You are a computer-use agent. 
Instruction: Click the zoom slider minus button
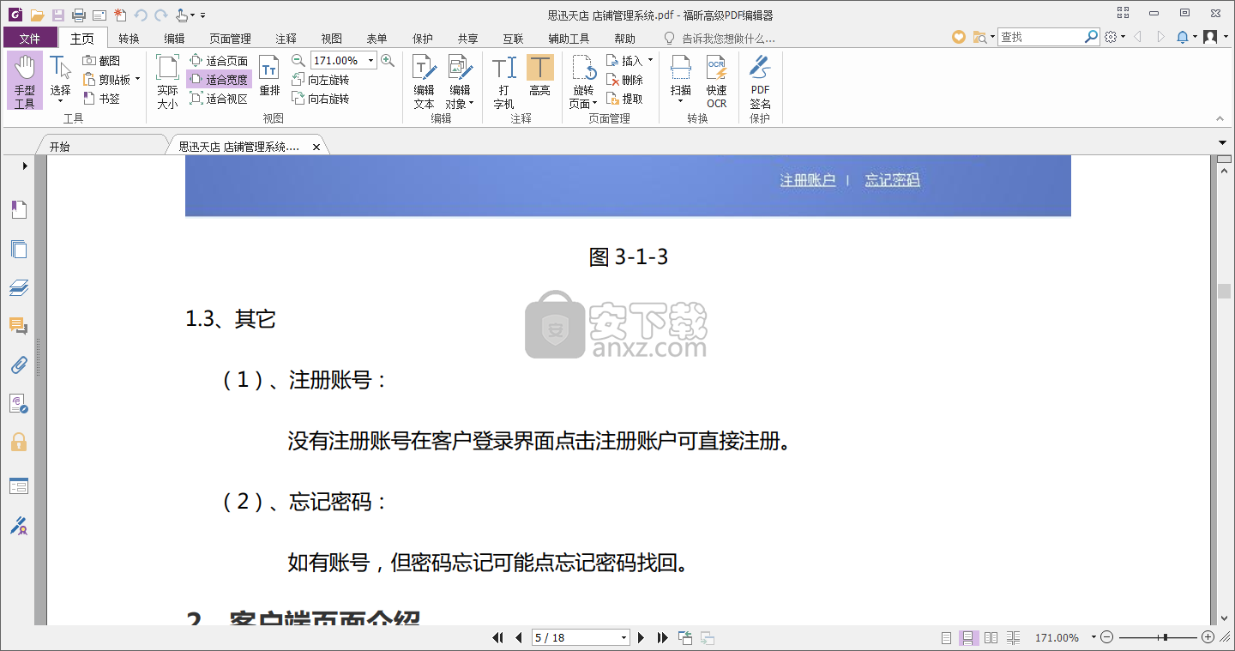(x=1107, y=637)
